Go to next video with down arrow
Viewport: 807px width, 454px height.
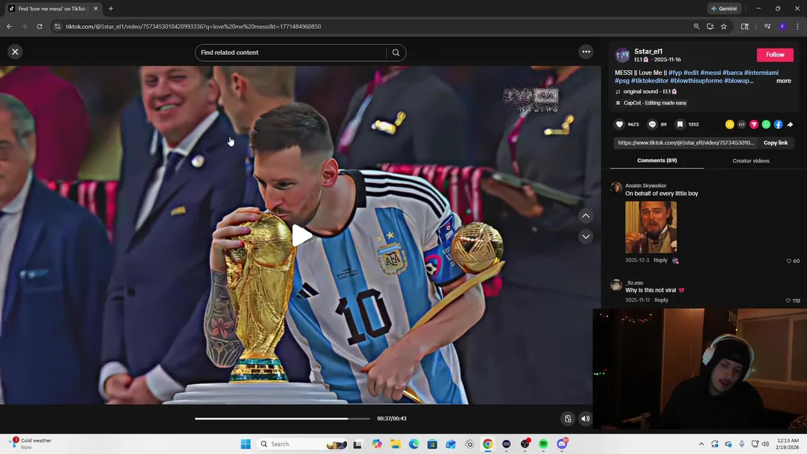tap(586, 236)
